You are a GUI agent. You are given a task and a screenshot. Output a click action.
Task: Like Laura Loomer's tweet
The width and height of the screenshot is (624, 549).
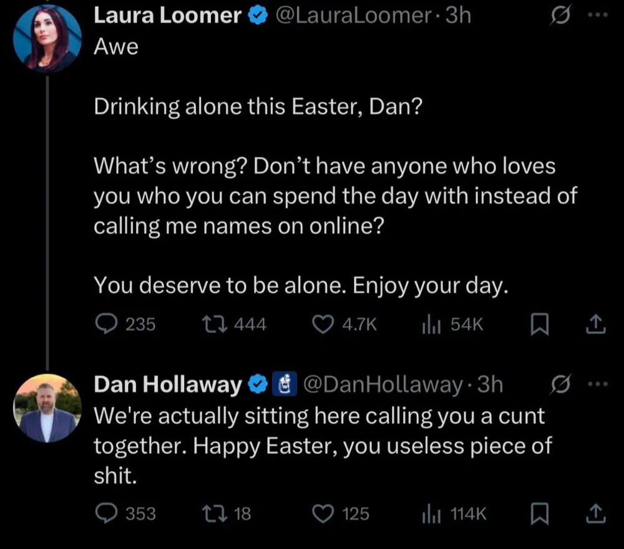coord(321,324)
